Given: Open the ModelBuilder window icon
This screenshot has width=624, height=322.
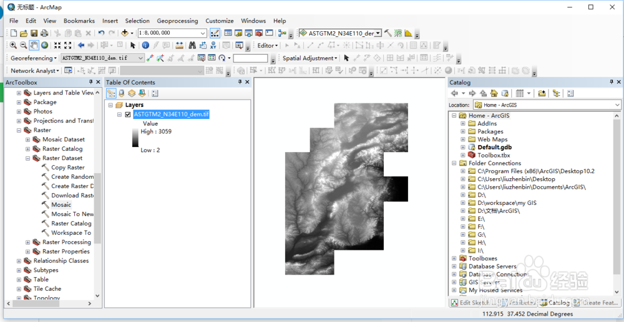Looking at the screenshot, I should (x=282, y=34).
